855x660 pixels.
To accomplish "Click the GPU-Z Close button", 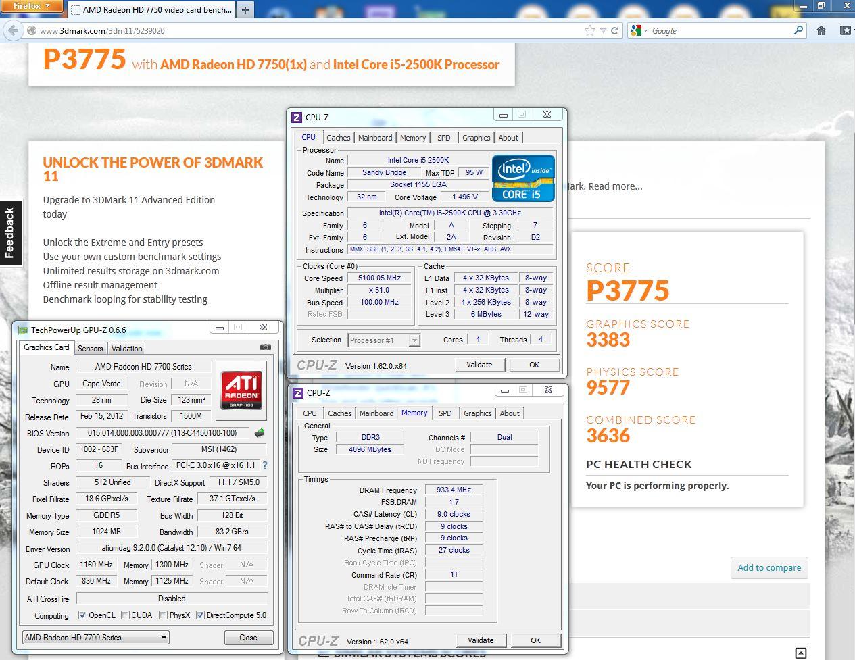I will (x=248, y=638).
